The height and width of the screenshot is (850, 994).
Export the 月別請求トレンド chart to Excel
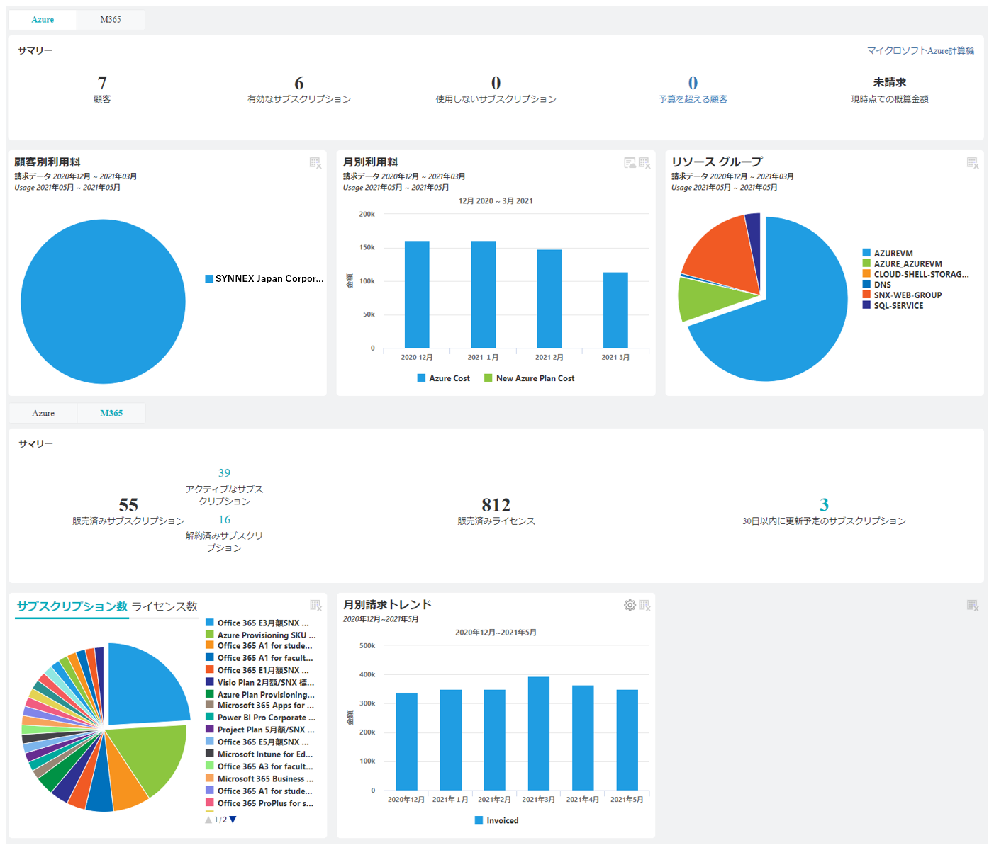pos(644,605)
